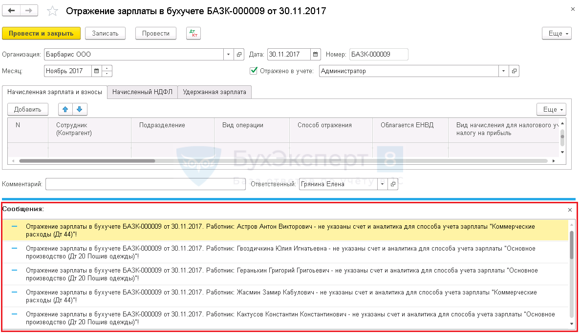Click the back navigation arrow
Screen dimensions: 580x333
click(11, 11)
